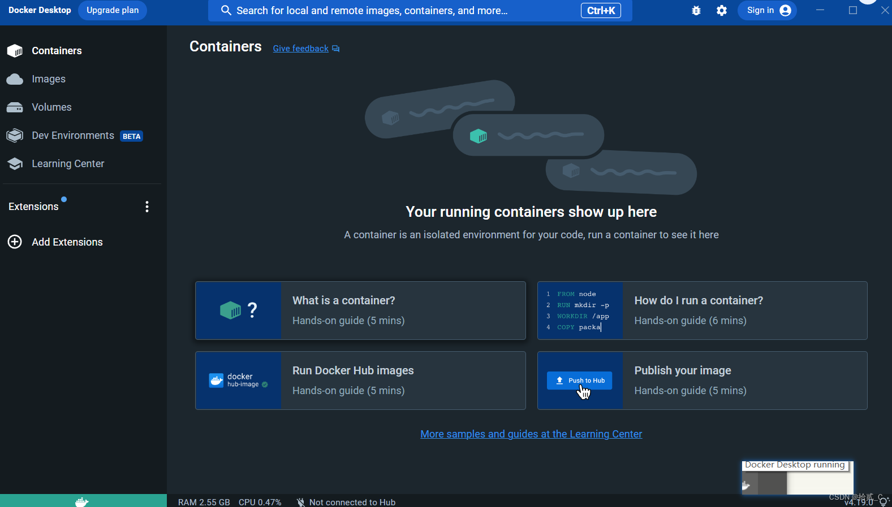Open the Learning Center sidebar item
892x507 pixels.
point(68,164)
